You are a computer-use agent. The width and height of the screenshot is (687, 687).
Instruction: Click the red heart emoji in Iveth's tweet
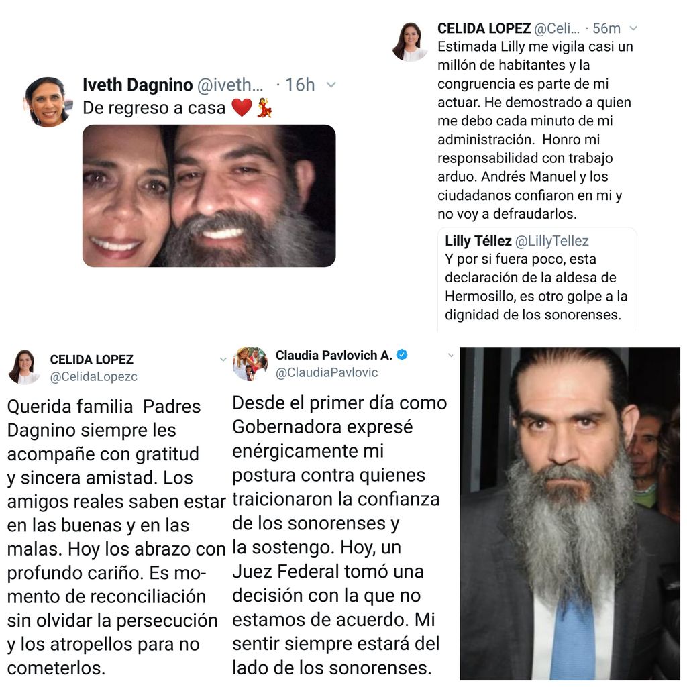coord(242,107)
